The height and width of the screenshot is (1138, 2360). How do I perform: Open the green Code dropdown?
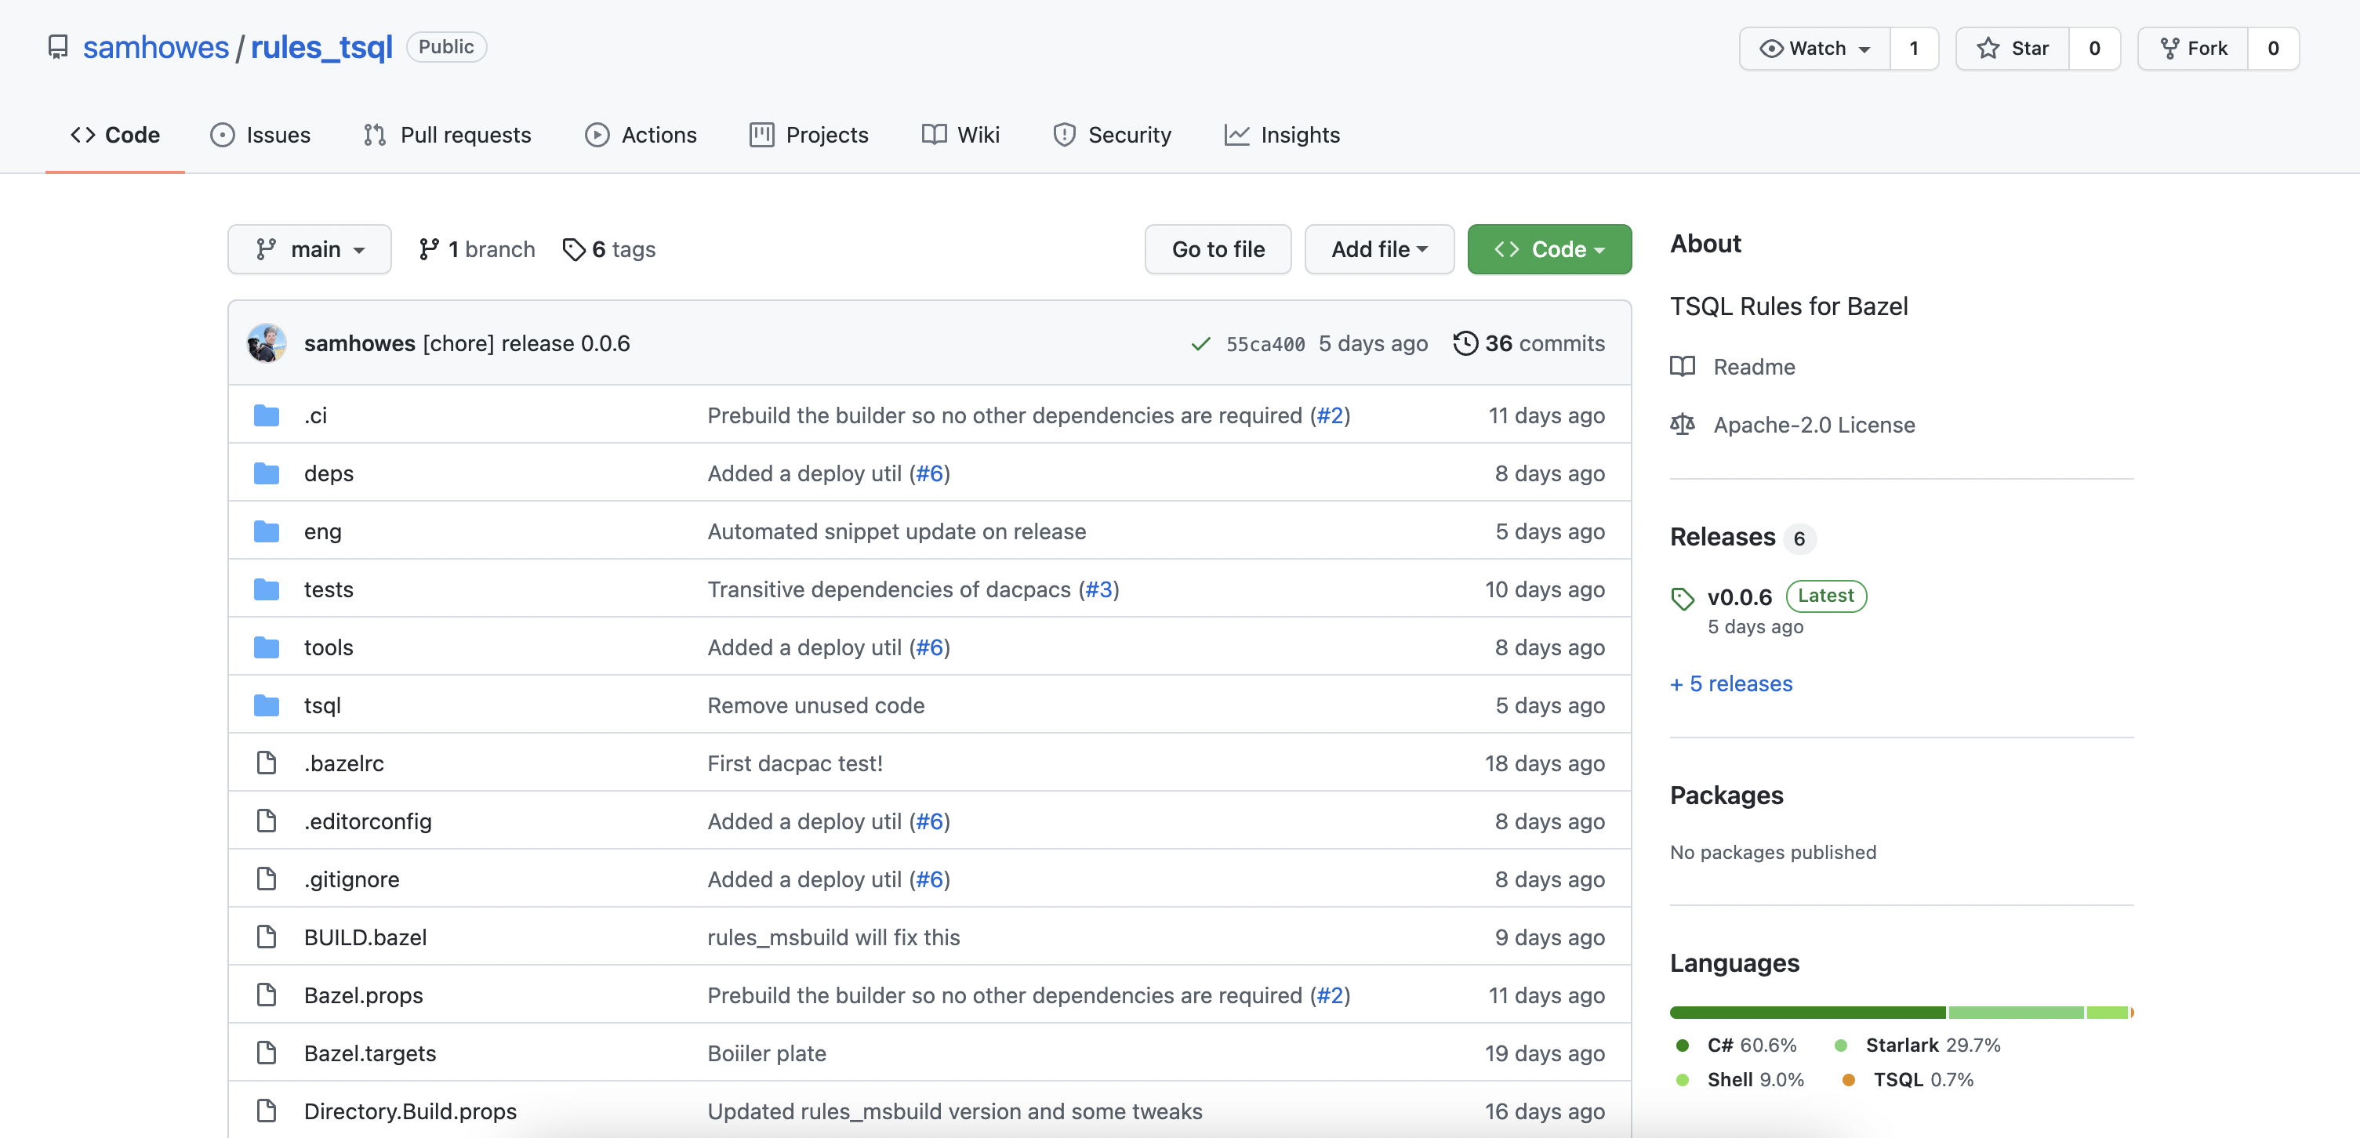(x=1549, y=249)
